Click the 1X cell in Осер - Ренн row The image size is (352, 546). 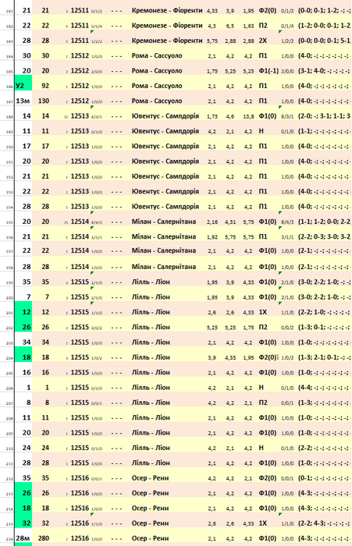coord(262,523)
